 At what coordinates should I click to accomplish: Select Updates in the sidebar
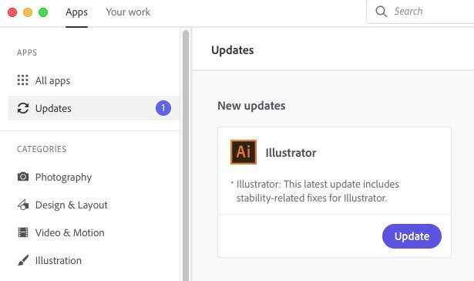tap(94, 108)
